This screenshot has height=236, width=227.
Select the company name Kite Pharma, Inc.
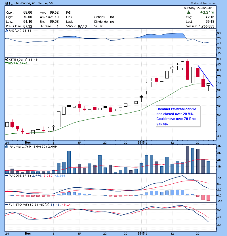[25, 3]
